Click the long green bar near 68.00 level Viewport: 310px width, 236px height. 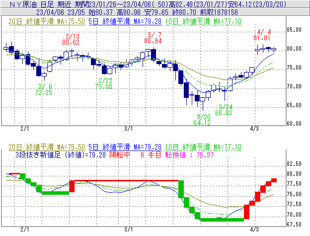(222, 220)
